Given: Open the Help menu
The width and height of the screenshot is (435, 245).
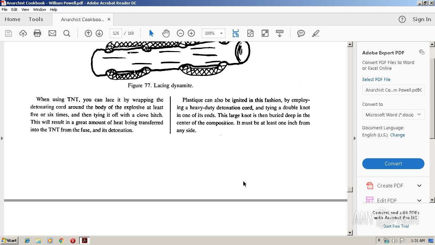Looking at the screenshot, I should coord(54,10).
